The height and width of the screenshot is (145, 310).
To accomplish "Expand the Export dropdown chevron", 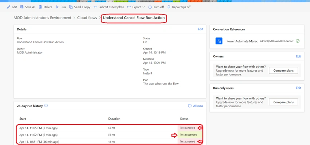I will [144, 7].
